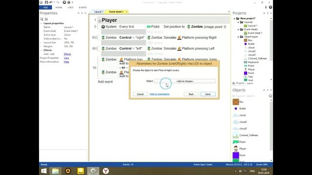
Task: Click the Box icon in the Objects panel
Action: 236,102
